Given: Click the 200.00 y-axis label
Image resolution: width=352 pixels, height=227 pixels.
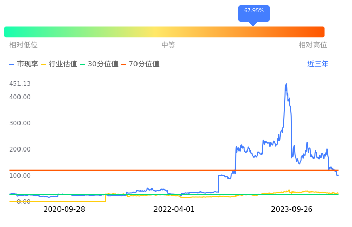Looking at the screenshot, I should 20,149.
